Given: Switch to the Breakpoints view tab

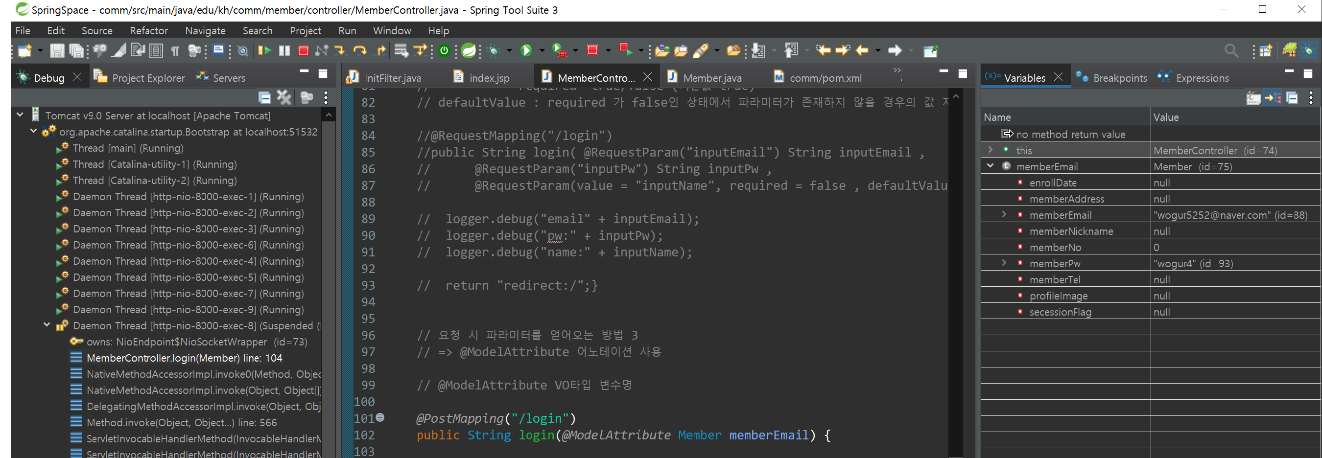Looking at the screenshot, I should click(x=1112, y=77).
